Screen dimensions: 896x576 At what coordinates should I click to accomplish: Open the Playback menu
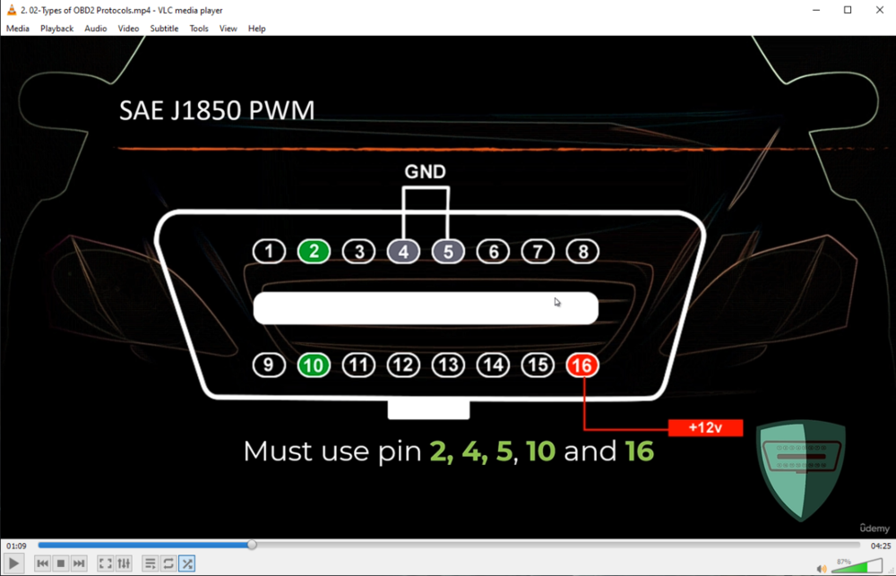tap(57, 29)
